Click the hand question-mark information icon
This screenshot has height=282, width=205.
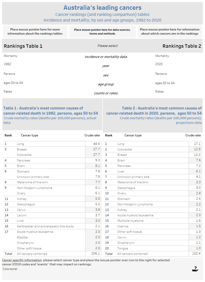click(195, 269)
